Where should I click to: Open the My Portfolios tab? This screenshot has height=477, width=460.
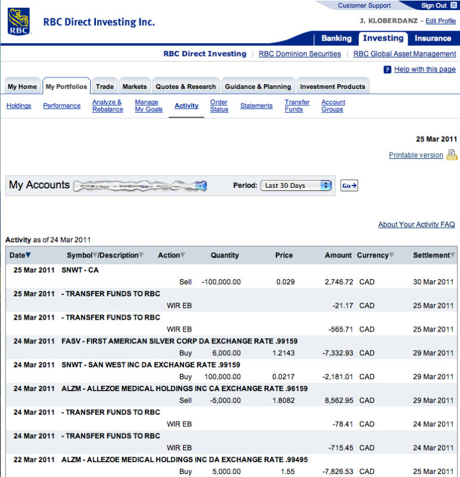pyautogui.click(x=66, y=86)
